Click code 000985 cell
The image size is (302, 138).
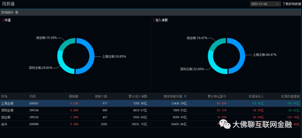(34, 124)
